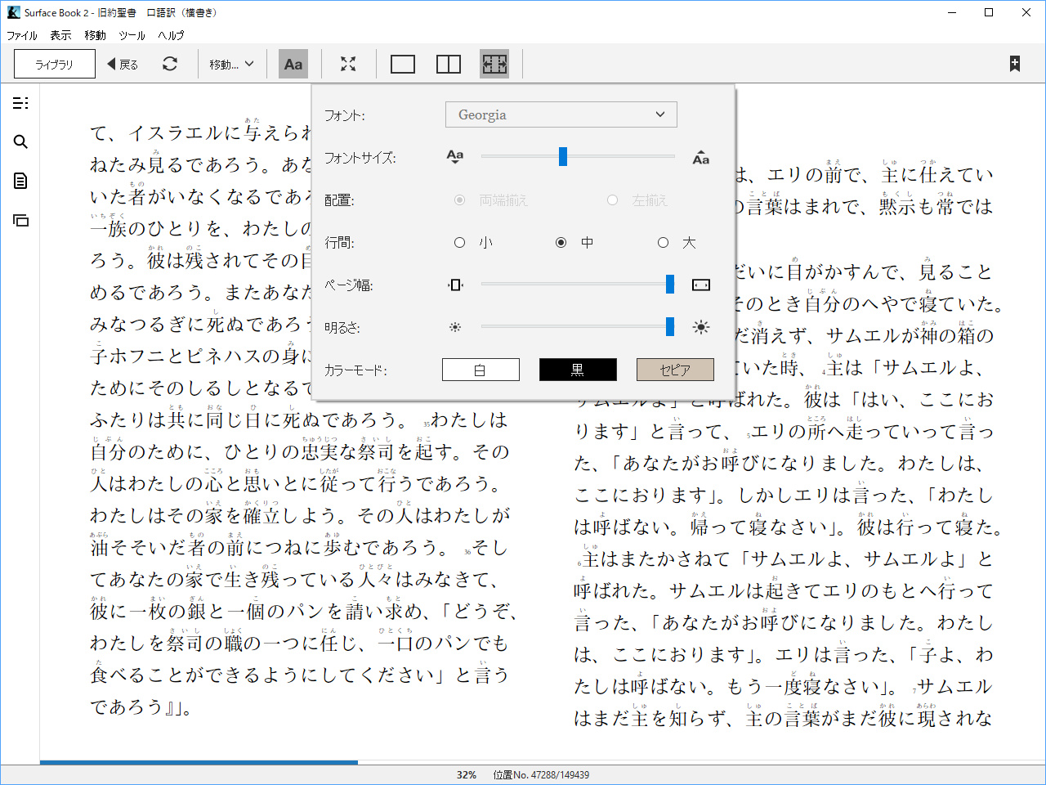Open the flashcards icon in sidebar
This screenshot has width=1046, height=785.
tap(20, 220)
